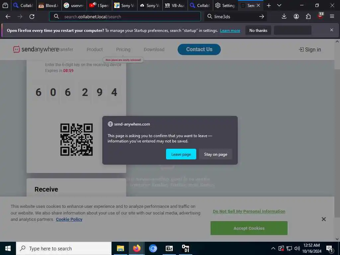Switch to the uservm Google tab
Screen dimensions: 340x255
tap(74, 5)
